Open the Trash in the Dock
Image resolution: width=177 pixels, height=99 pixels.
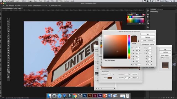(x=127, y=96)
